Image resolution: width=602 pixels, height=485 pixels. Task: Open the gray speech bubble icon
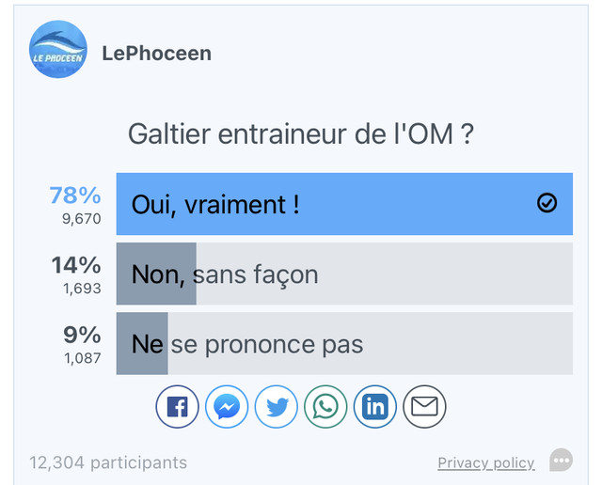pyautogui.click(x=561, y=460)
